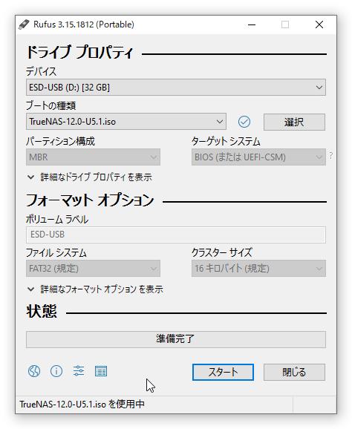Click the 選択 button to choose ISO

(294, 122)
